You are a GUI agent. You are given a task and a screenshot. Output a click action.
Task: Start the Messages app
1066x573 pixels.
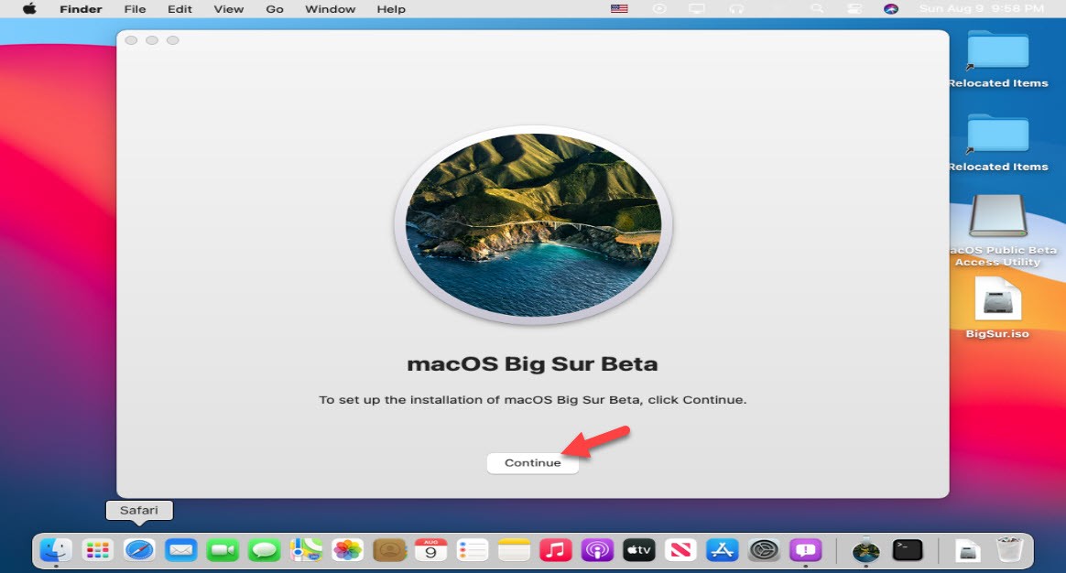(264, 549)
